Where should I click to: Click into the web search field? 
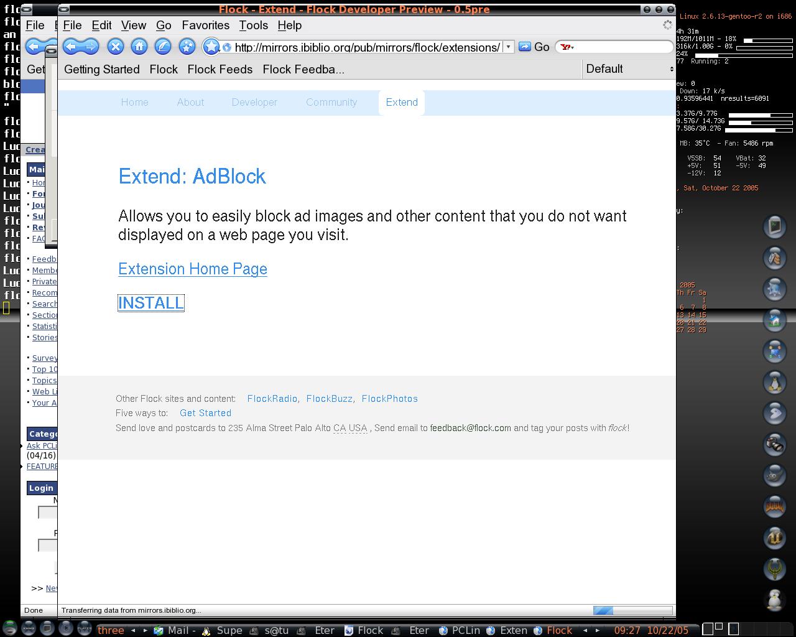[623, 47]
